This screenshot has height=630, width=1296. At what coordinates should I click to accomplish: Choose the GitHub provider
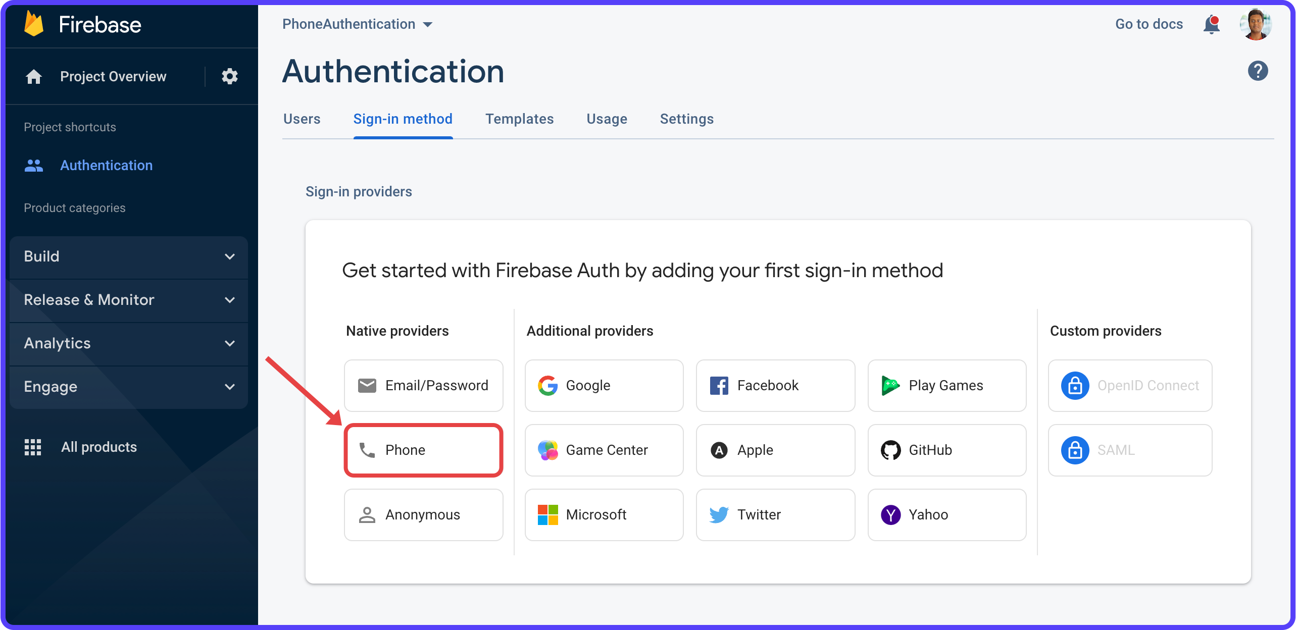tap(946, 450)
